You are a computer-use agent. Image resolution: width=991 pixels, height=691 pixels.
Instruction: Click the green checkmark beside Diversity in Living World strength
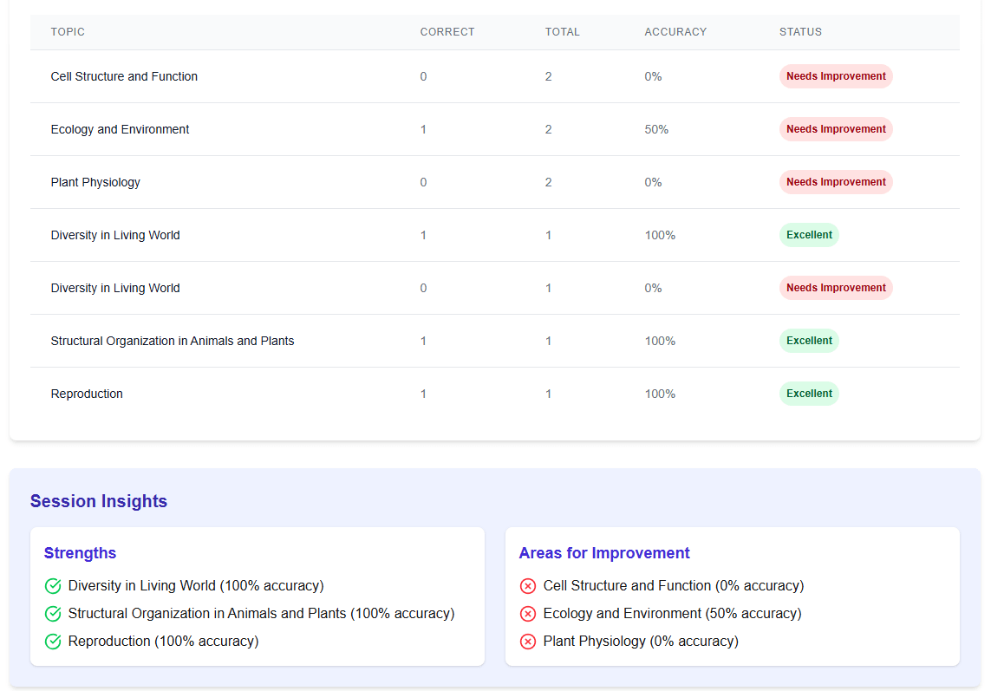click(53, 586)
